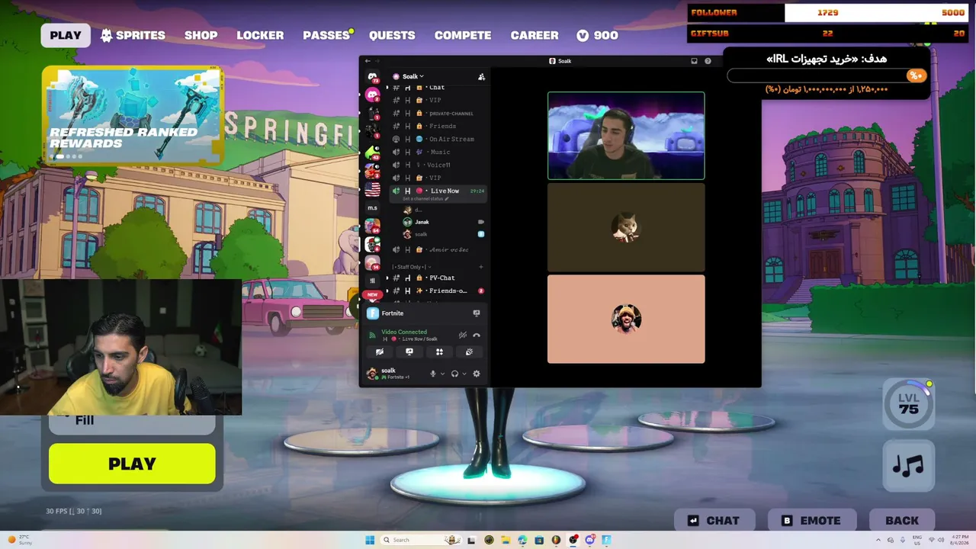
Task: Select the cat avatar participant tile
Action: [x=626, y=227]
